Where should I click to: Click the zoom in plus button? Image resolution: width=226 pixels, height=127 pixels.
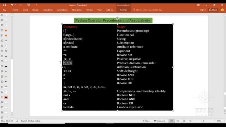click(214, 121)
